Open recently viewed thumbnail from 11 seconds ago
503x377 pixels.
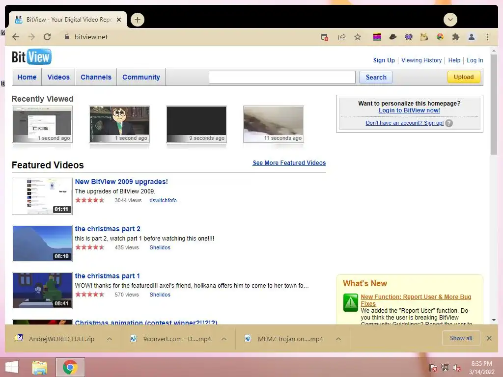(x=274, y=124)
